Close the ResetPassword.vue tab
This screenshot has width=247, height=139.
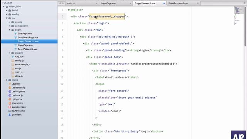click(x=198, y=3)
